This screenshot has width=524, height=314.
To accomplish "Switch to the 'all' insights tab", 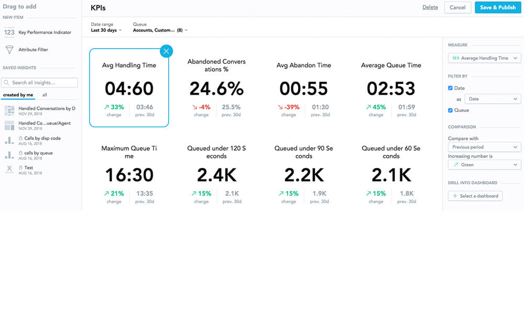I will click(45, 95).
